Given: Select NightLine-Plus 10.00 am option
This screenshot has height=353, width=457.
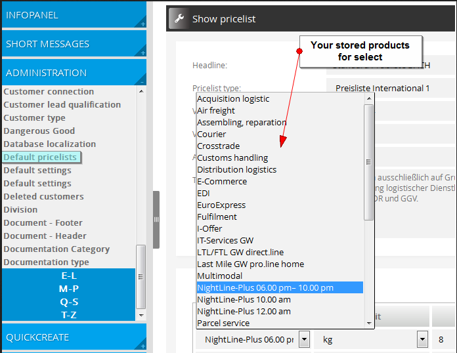Looking at the screenshot, I should coord(244,300).
